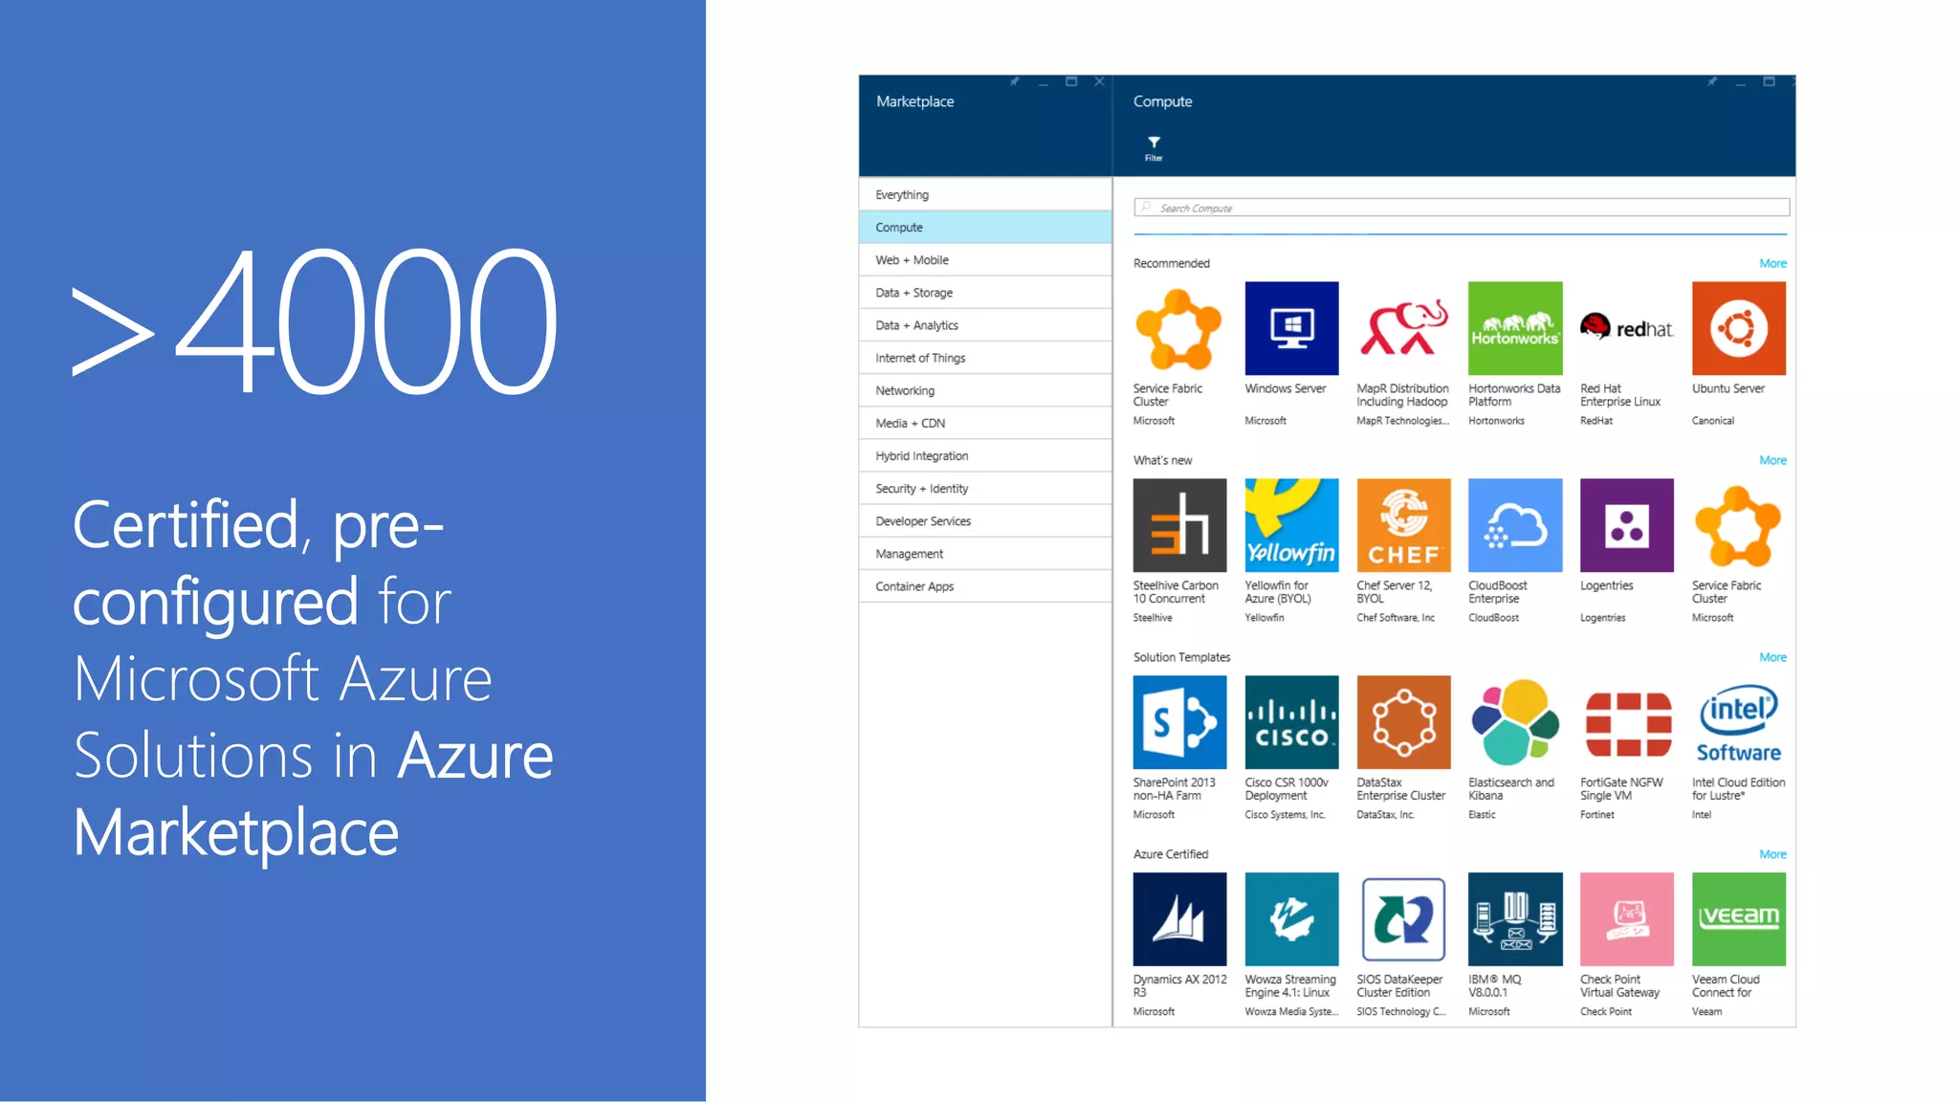1959x1102 pixels.
Task: Choose the Chef Server 12 BYOL icon
Action: [x=1403, y=525]
